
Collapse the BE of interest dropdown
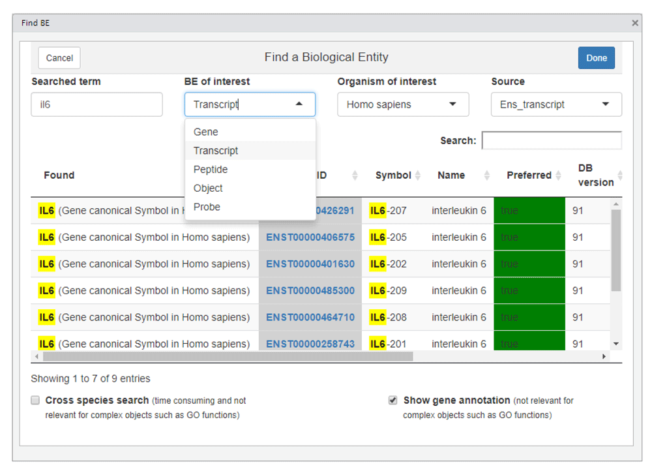[x=299, y=104]
